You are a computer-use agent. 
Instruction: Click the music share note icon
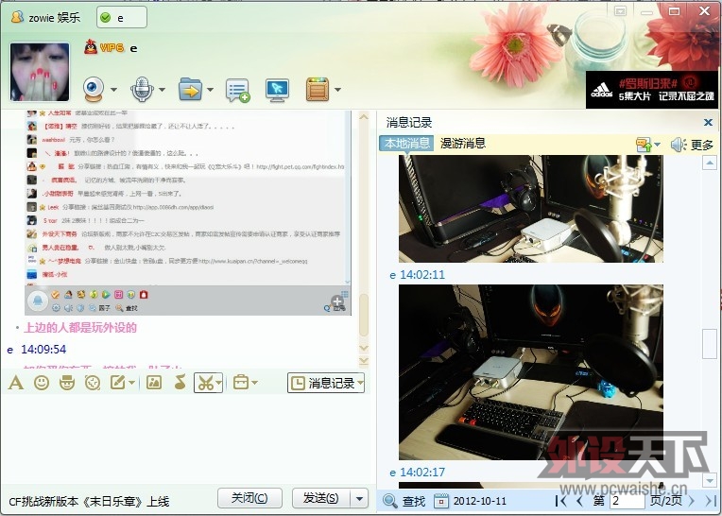pos(180,383)
